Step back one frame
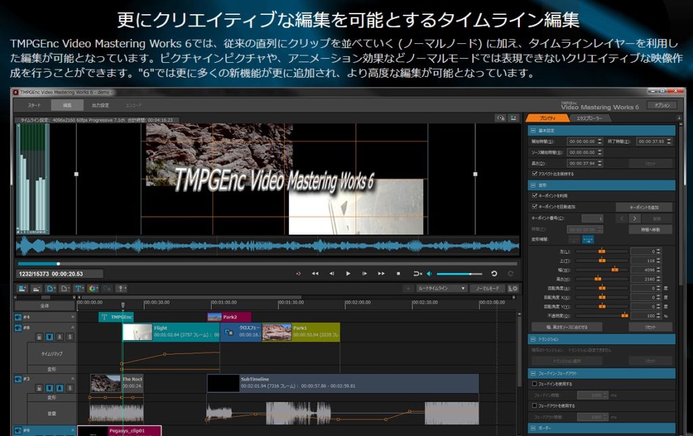 point(332,274)
